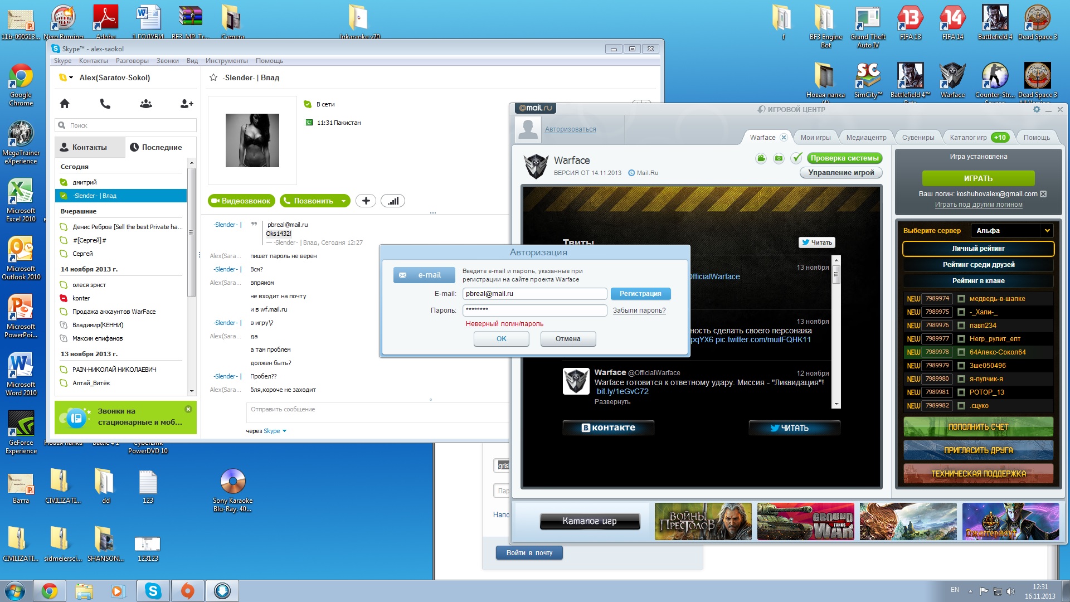Close the Warface tab with its x icon

point(784,137)
